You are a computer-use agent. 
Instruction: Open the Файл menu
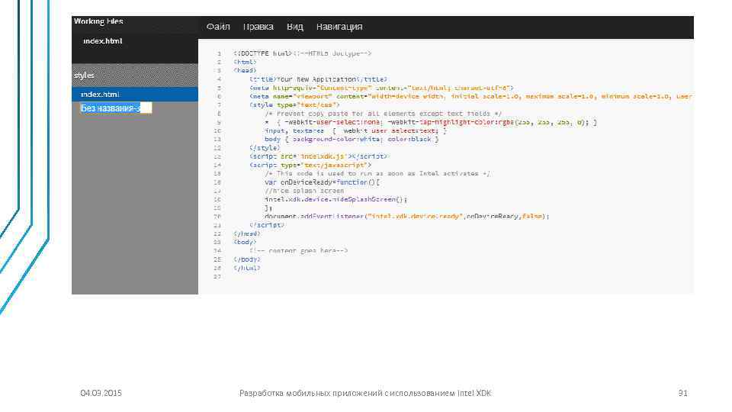point(218,27)
